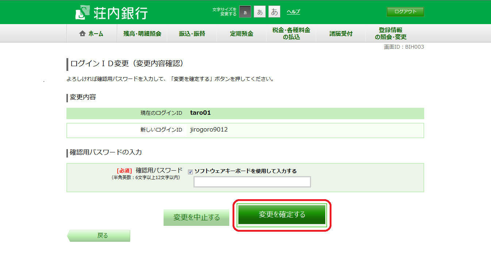
Task: Click the home icon in navigation
Action: tap(83, 34)
